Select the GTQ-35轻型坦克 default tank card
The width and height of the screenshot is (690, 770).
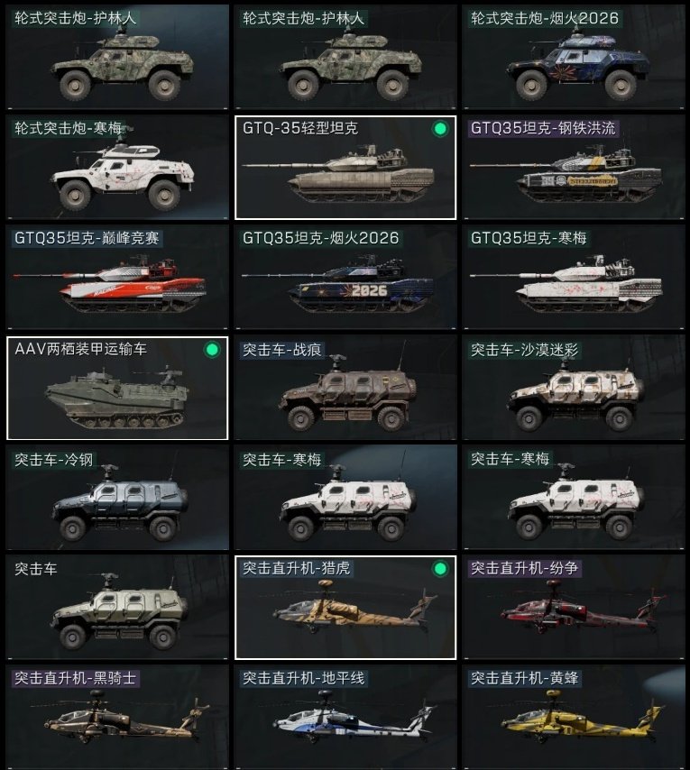pos(345,168)
